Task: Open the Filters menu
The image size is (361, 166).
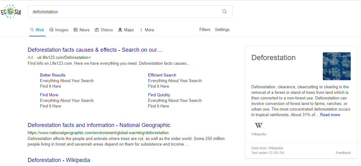Action: click(205, 30)
